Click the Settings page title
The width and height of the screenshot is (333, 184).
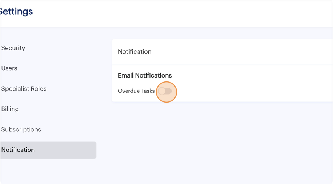(x=17, y=12)
